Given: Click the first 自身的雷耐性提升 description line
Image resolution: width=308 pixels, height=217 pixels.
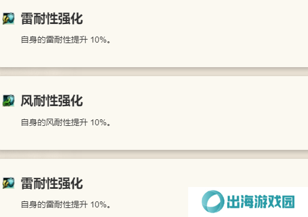Looking at the screenshot, I should [x=66, y=40].
